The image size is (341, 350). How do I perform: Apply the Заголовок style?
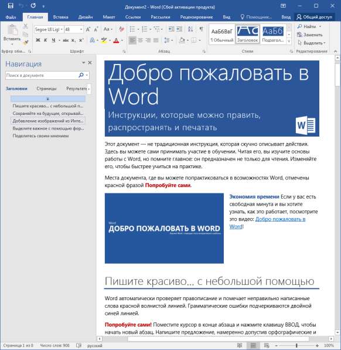click(248, 34)
